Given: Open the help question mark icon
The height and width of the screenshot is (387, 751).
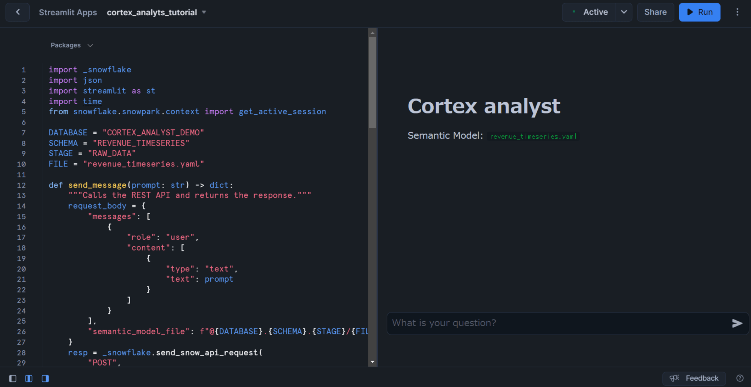Looking at the screenshot, I should 740,378.
